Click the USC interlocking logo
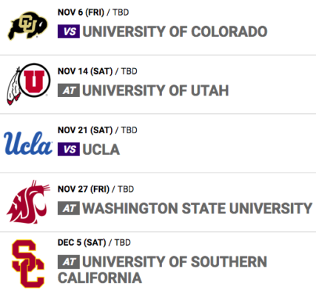This screenshot has width=316, height=291. click(28, 264)
